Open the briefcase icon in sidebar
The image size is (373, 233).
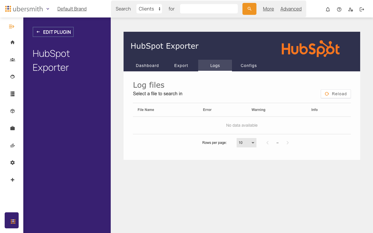13,128
